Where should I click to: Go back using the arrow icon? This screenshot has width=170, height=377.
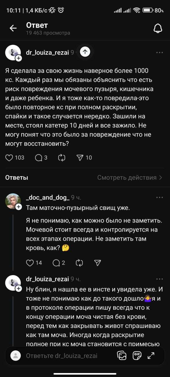[x=13, y=28]
